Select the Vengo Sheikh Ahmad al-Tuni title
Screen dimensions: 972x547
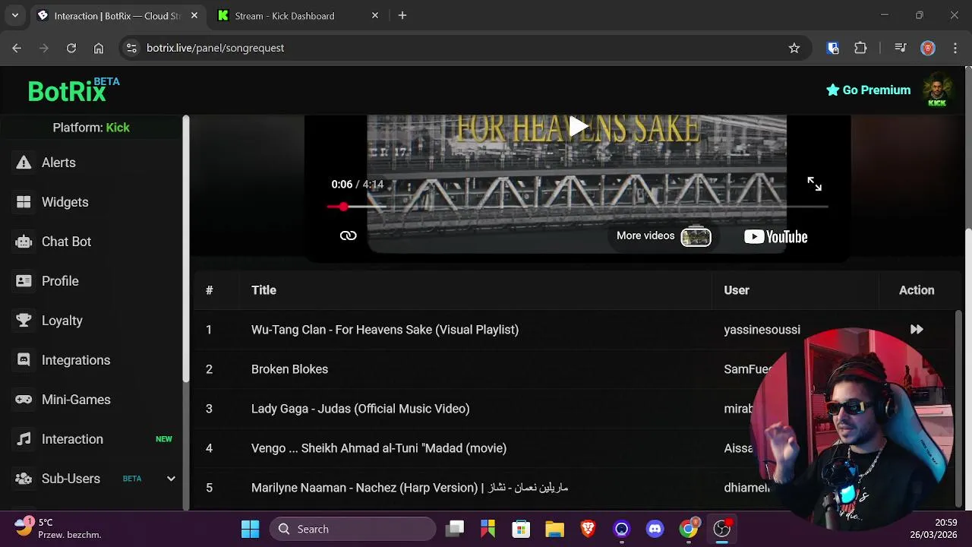click(x=379, y=448)
